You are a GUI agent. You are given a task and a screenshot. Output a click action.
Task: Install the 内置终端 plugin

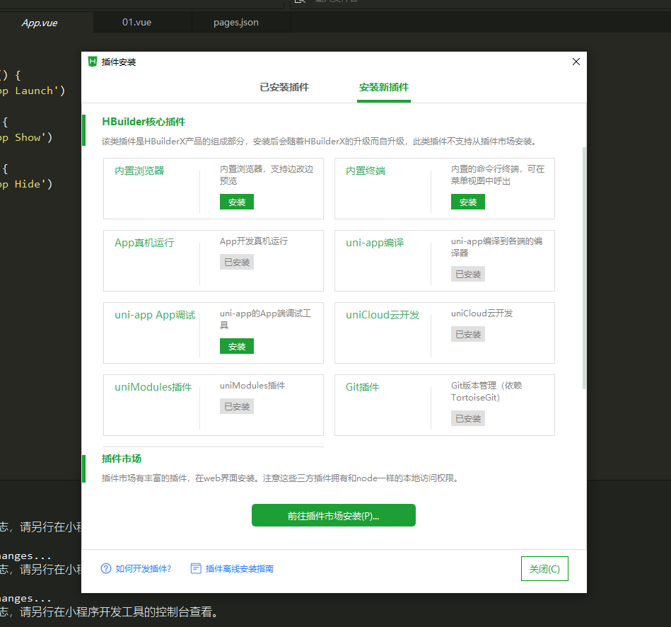tap(468, 202)
